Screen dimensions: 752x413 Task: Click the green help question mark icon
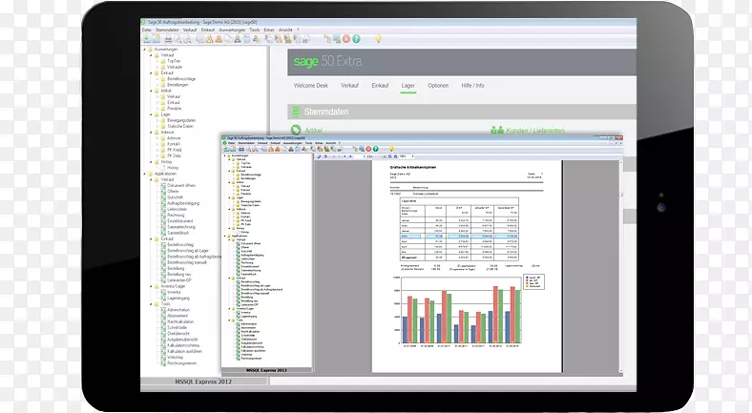pyautogui.click(x=356, y=39)
